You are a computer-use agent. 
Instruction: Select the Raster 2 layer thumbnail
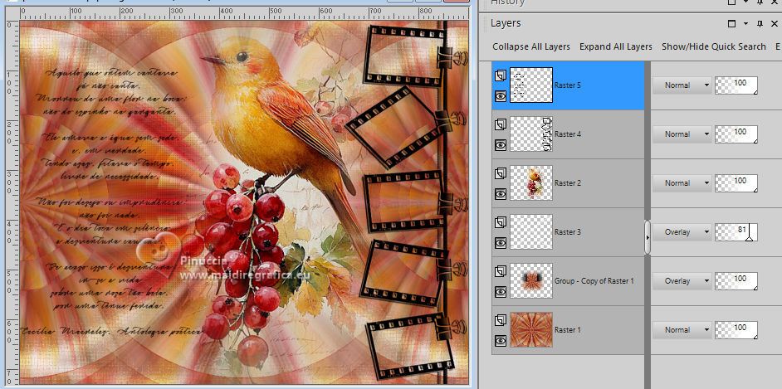click(530, 182)
